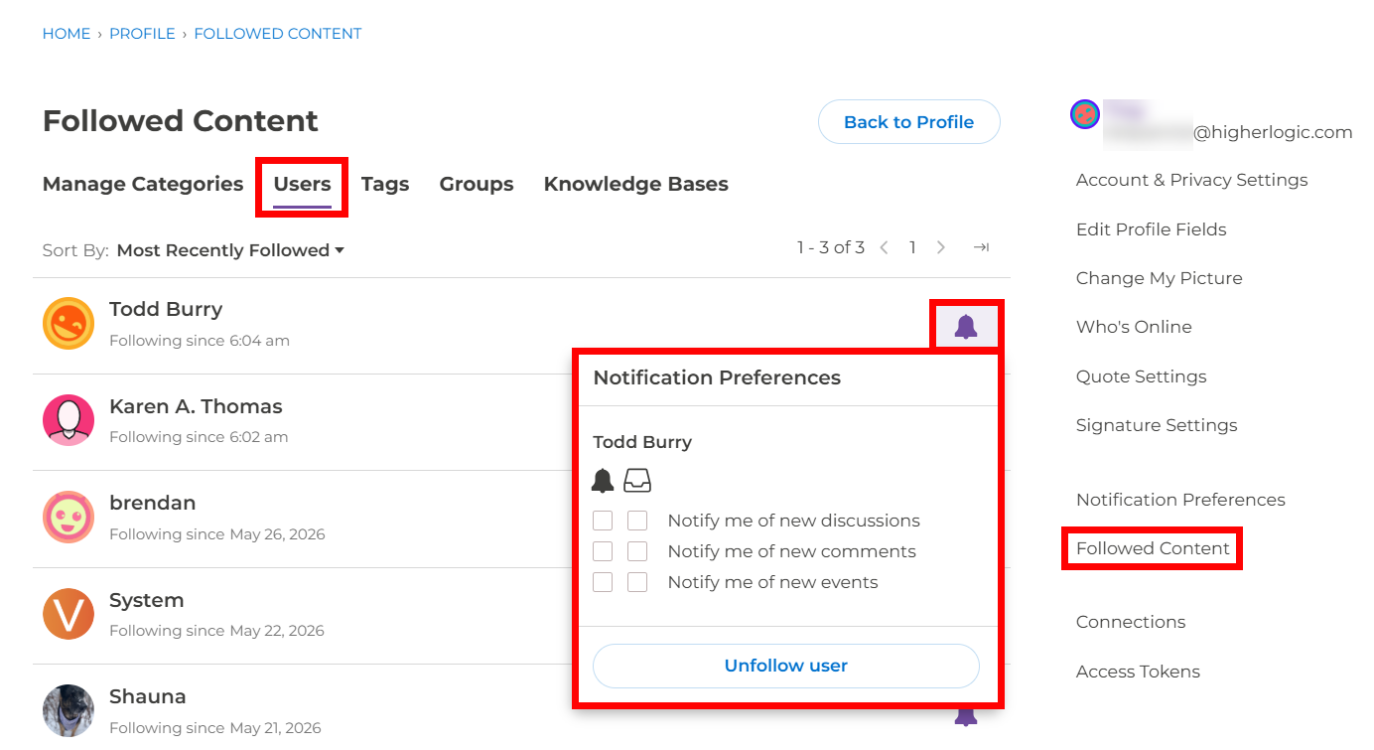
Task: Enable inbox notification for new discussions
Action: pos(637,521)
